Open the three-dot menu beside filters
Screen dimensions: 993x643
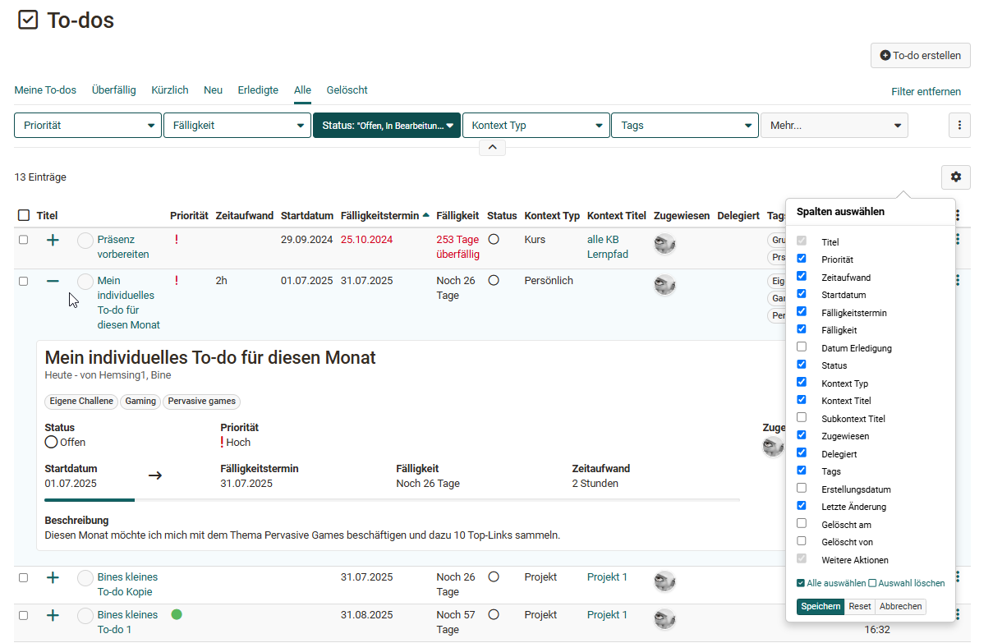pyautogui.click(x=959, y=126)
